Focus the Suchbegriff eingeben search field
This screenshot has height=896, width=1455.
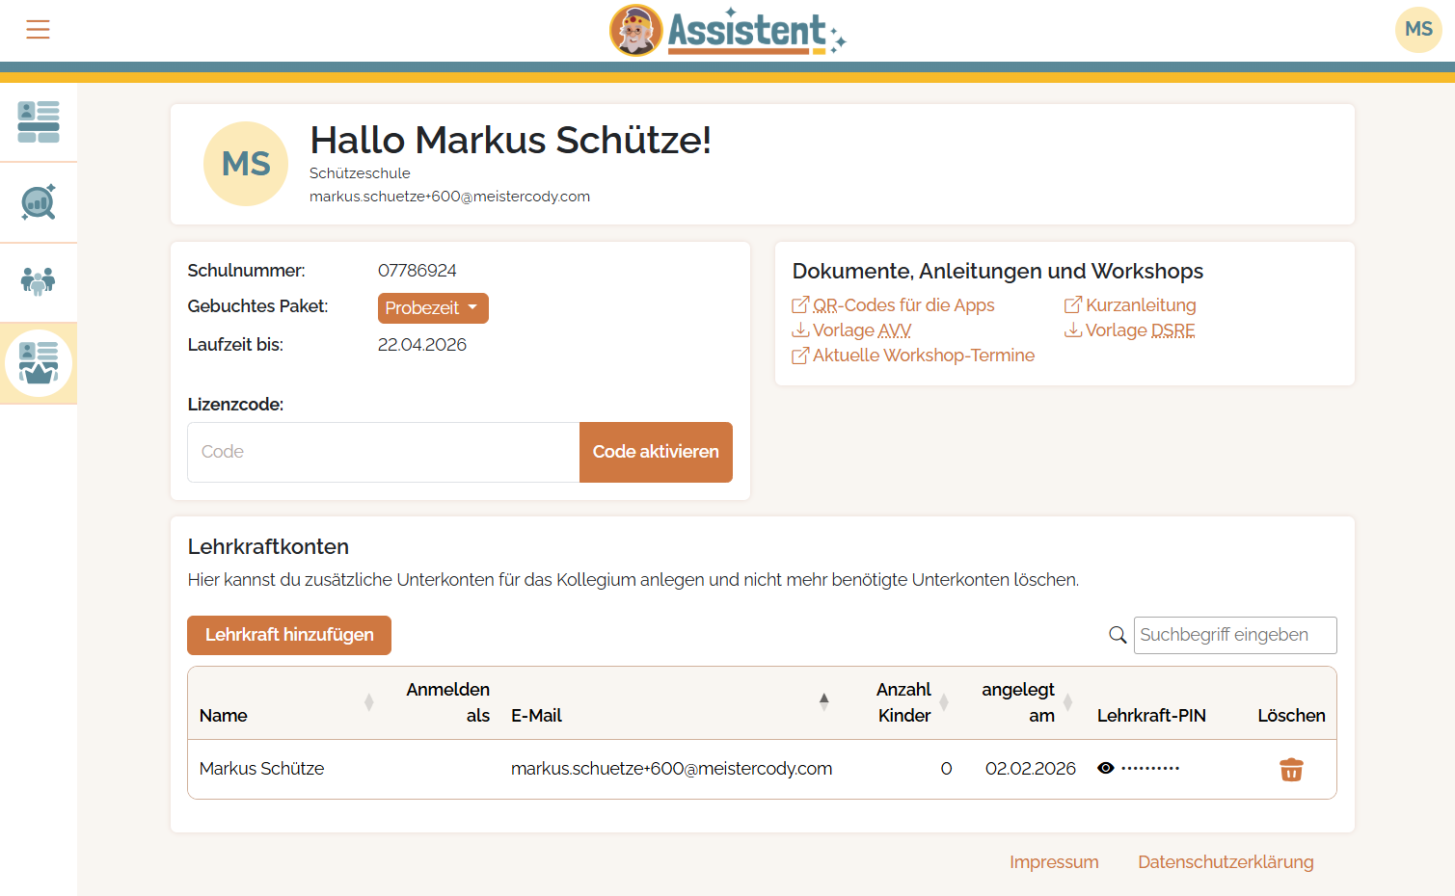pyautogui.click(x=1234, y=635)
